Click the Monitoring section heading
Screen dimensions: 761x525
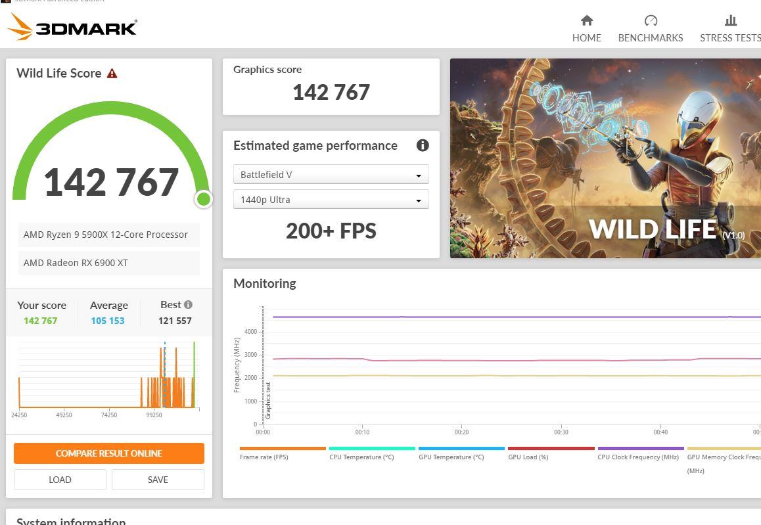[x=264, y=283]
